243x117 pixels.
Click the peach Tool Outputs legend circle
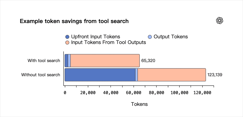tap(67, 43)
